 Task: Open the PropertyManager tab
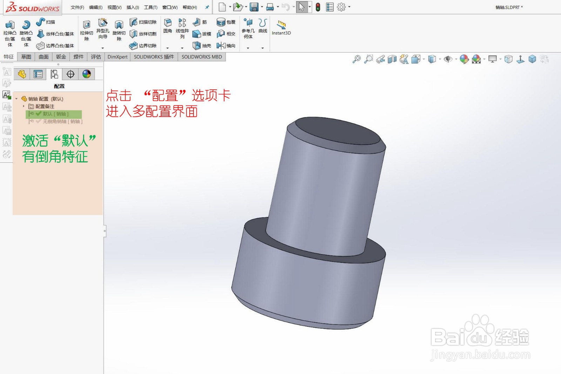click(x=38, y=74)
